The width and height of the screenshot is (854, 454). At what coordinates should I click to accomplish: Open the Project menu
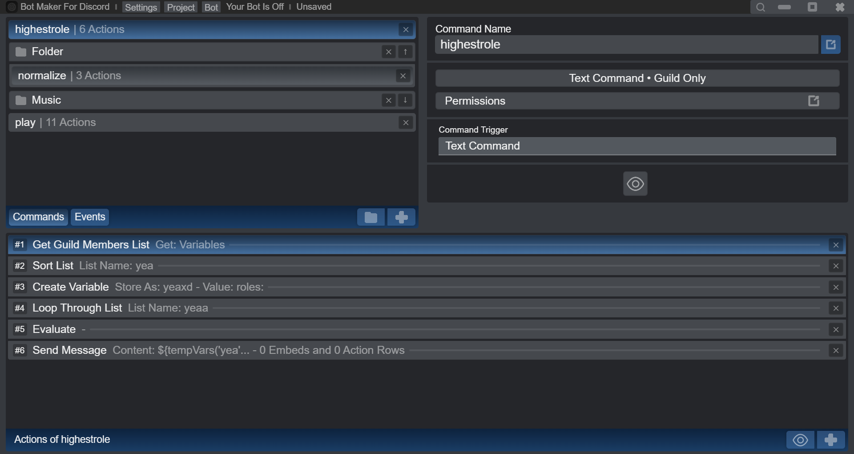[181, 7]
